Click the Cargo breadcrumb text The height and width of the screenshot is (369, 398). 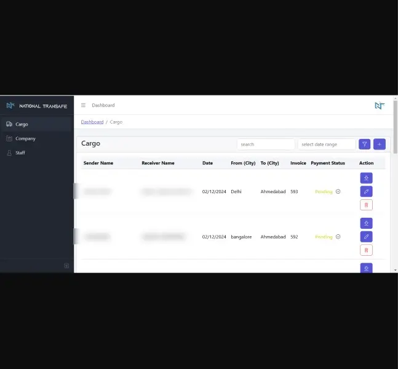click(116, 122)
